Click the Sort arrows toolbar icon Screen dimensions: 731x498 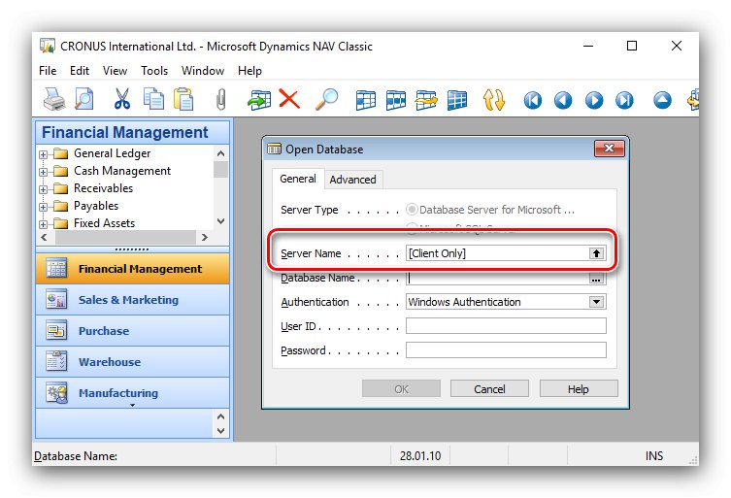click(494, 100)
